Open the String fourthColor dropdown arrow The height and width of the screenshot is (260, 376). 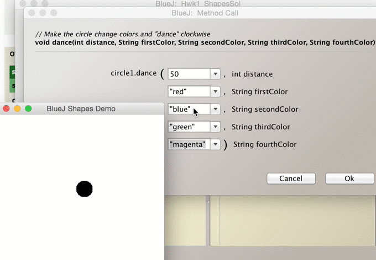[215, 144]
